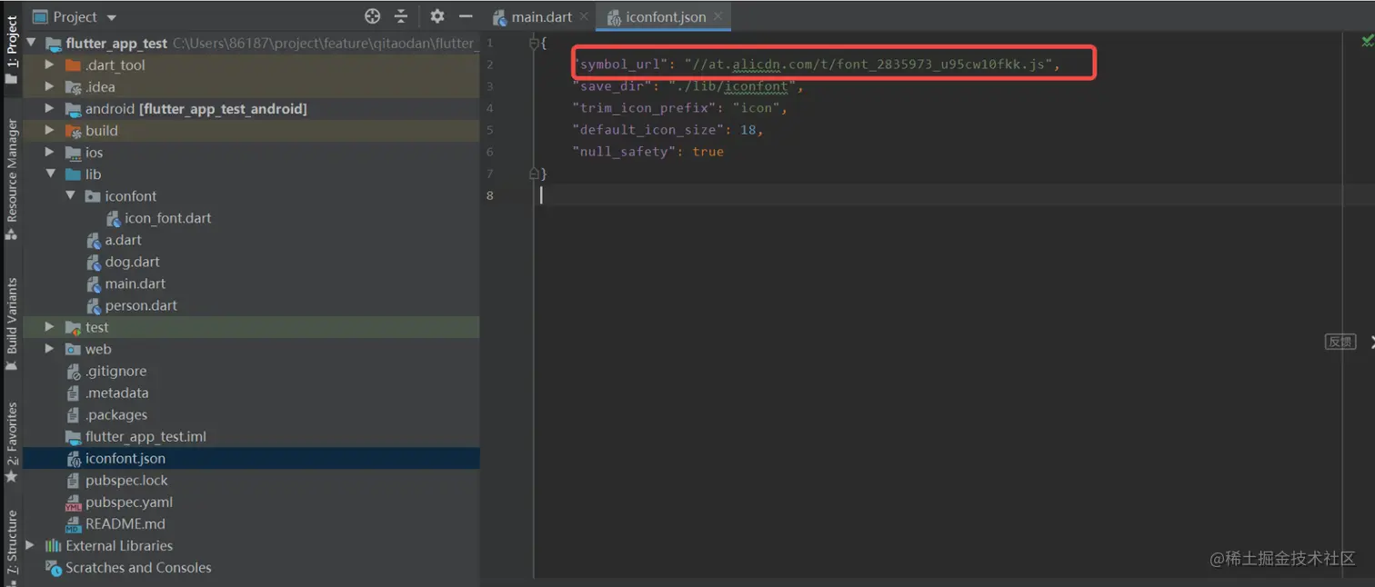Select the .metadata file
This screenshot has width=1375, height=587.
116,393
